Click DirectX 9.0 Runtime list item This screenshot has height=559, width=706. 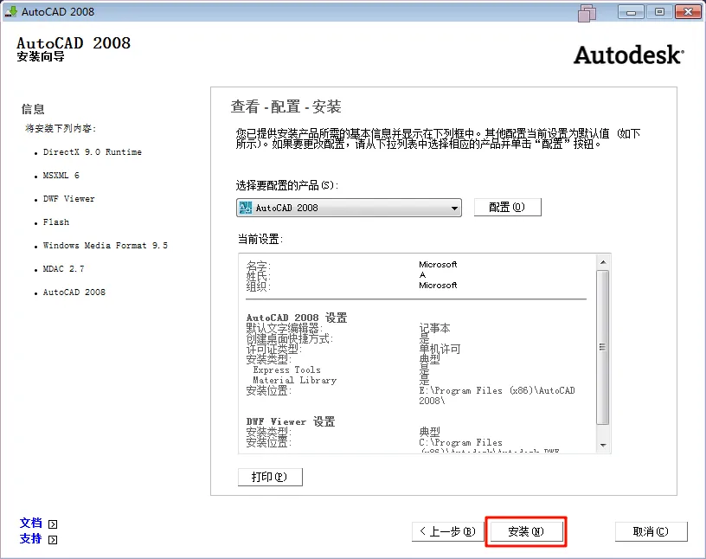click(x=93, y=152)
